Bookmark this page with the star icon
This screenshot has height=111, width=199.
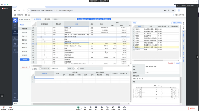[173, 11]
